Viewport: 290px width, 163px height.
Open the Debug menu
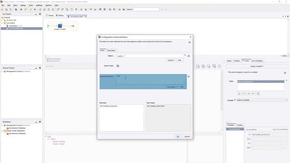coord(23,5)
